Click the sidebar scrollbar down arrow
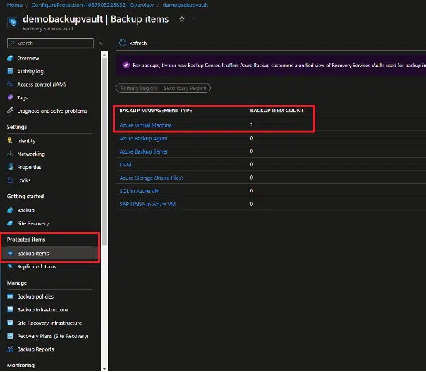The width and height of the screenshot is (426, 372). click(104, 368)
